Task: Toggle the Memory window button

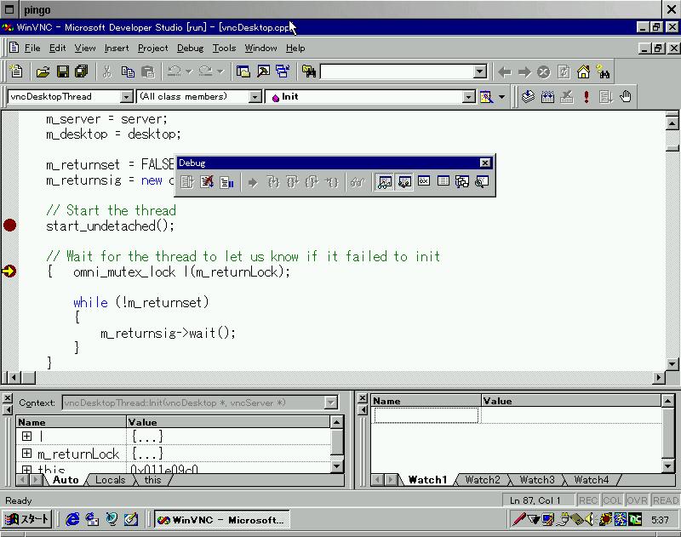Action: [x=443, y=181]
